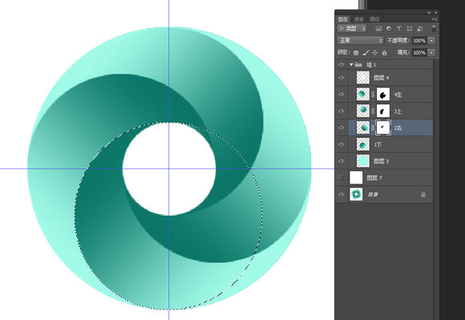Click mask link chain icon on 4左 layer
Screen dimensions: 465x320
(373, 95)
